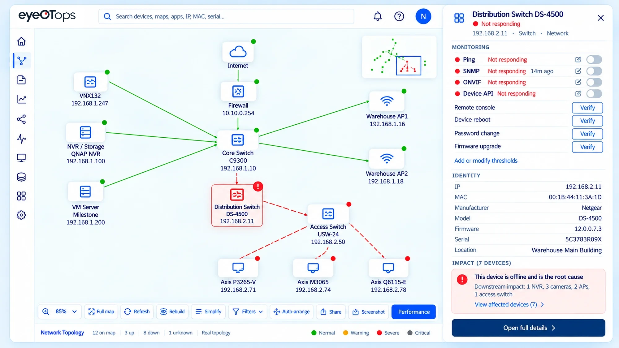Select the network topology sidebar icon

[x=22, y=61]
